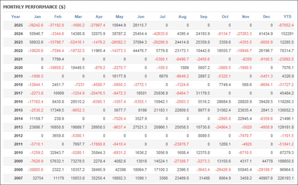Click March 2020 value 18449.5
298x185 pixels.
tap(77, 68)
